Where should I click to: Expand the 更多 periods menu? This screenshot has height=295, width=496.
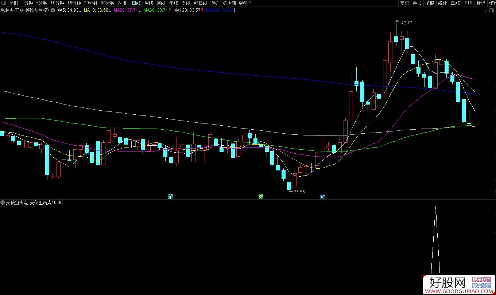pyautogui.click(x=245, y=3)
